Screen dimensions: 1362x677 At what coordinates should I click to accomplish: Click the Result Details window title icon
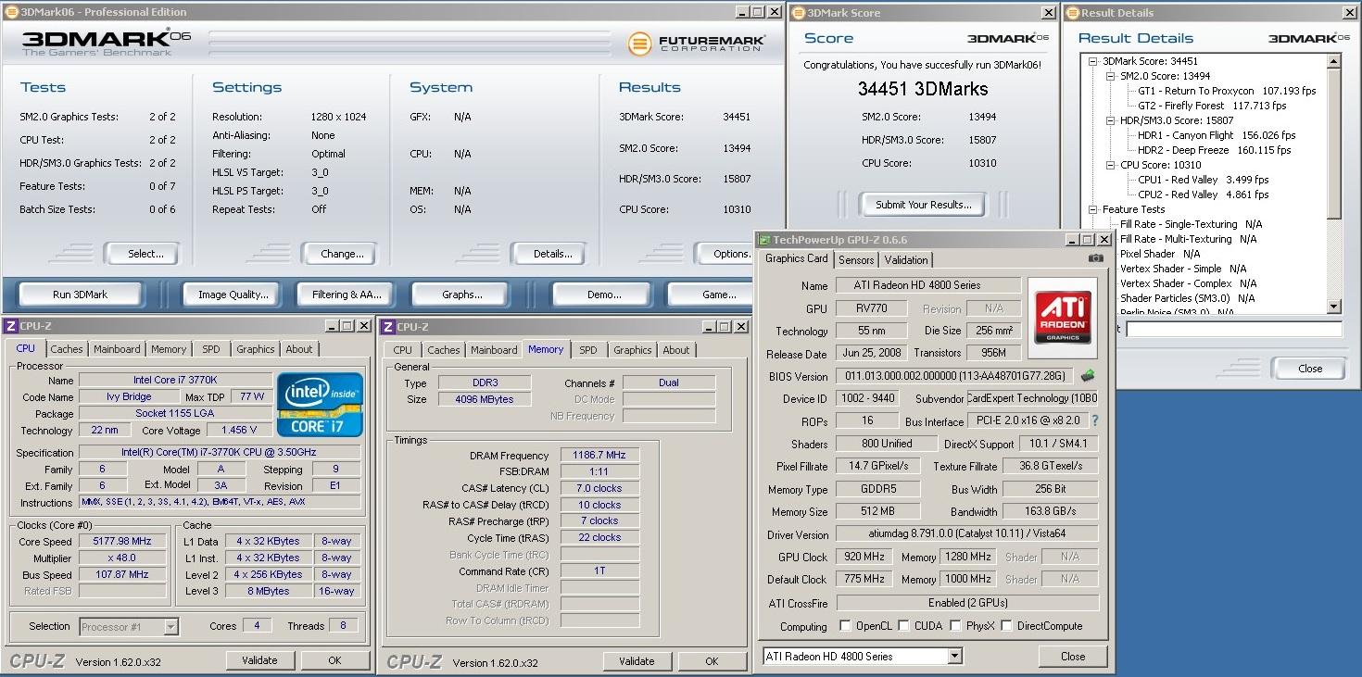tap(1072, 13)
